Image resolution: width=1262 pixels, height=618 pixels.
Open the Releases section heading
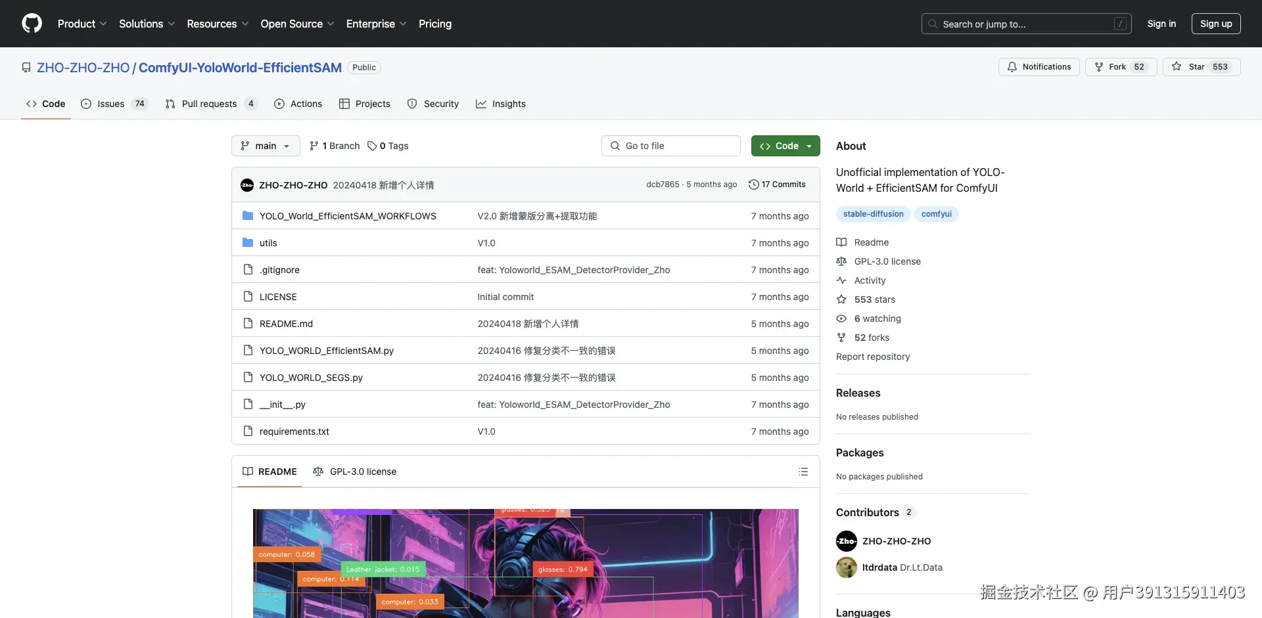point(858,393)
